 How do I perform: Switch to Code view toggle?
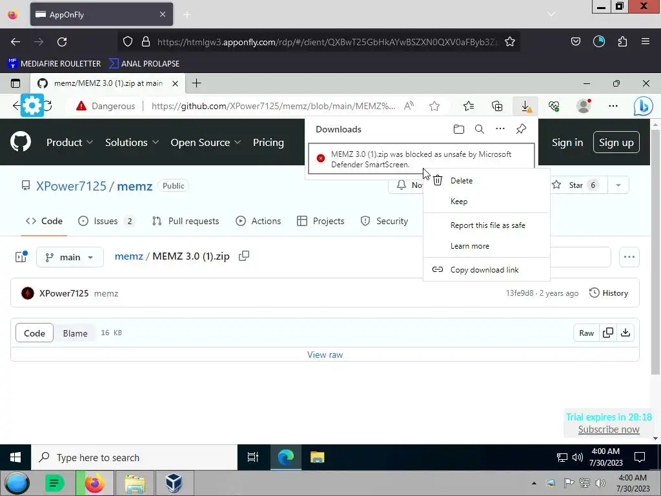point(35,333)
